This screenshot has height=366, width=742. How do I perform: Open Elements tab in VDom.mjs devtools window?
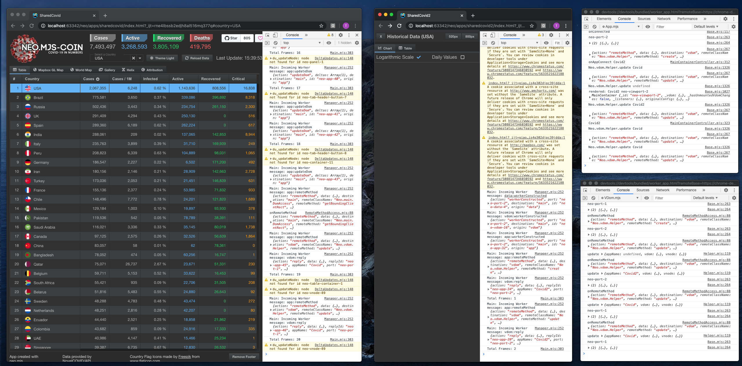tap(603, 190)
